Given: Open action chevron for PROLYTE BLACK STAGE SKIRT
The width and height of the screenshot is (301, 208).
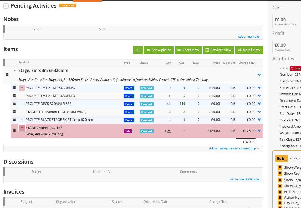Looking at the screenshot, I should pos(259,119).
